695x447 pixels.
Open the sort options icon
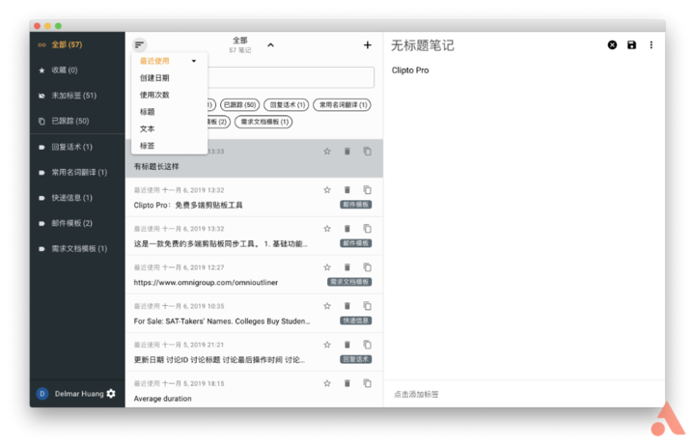139,44
